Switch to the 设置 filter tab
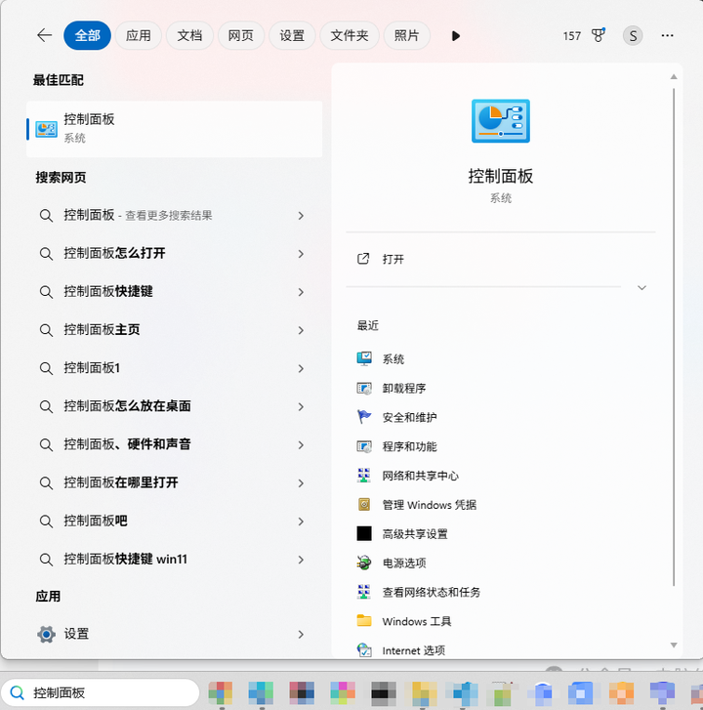 pyautogui.click(x=292, y=35)
